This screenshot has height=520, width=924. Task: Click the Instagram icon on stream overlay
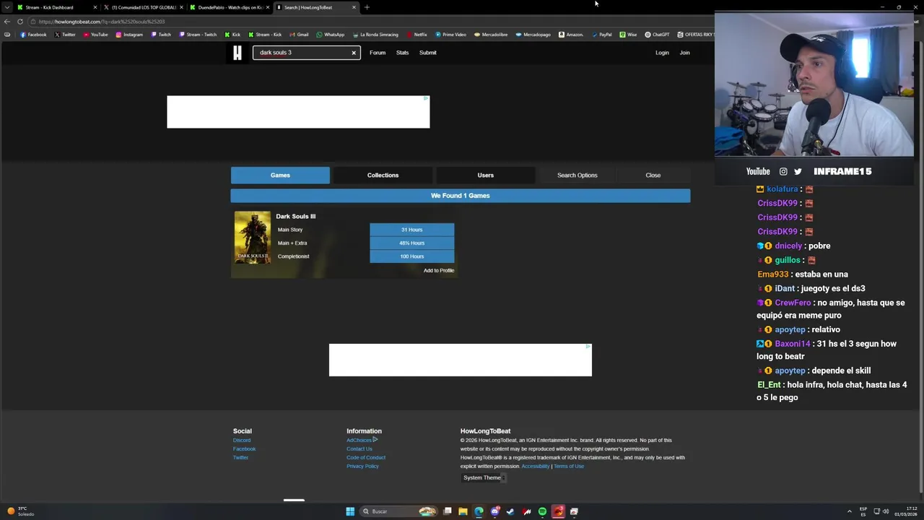coord(783,171)
